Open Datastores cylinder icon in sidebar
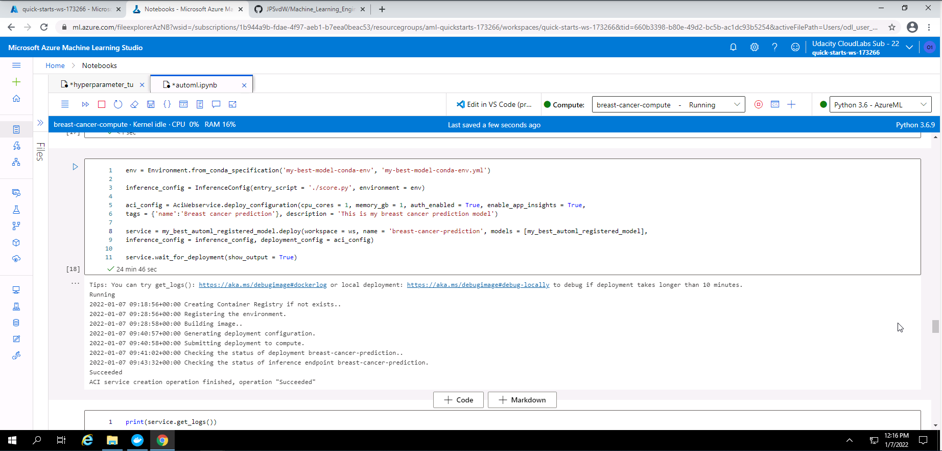Screen dimensions: 942x451 (16, 323)
